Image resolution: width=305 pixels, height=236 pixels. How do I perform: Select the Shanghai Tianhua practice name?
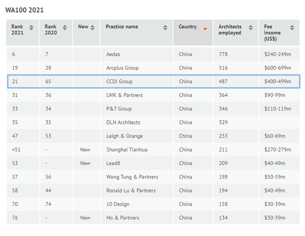click(127, 150)
